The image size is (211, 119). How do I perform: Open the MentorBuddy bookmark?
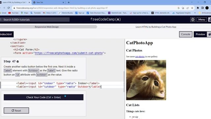pyautogui.click(x=66, y=13)
